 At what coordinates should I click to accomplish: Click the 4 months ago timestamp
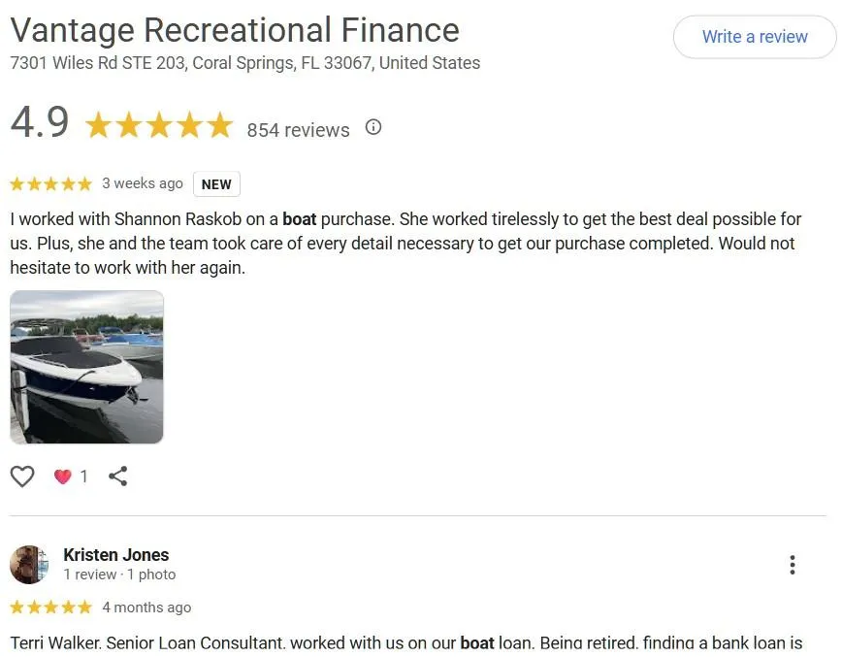[x=146, y=608]
